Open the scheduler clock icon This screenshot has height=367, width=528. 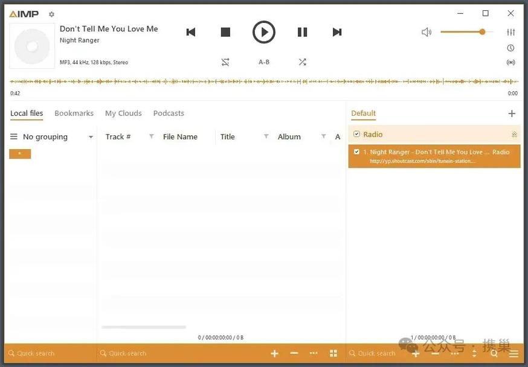510,48
